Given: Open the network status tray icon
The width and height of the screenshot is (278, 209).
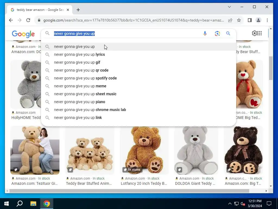Looking at the screenshot, I should click(236, 204).
